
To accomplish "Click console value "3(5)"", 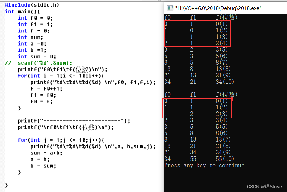I will (x=221, y=49).
